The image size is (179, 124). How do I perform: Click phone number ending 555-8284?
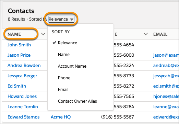pos(124,106)
